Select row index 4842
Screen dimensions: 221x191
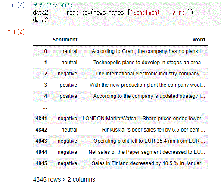(41, 130)
